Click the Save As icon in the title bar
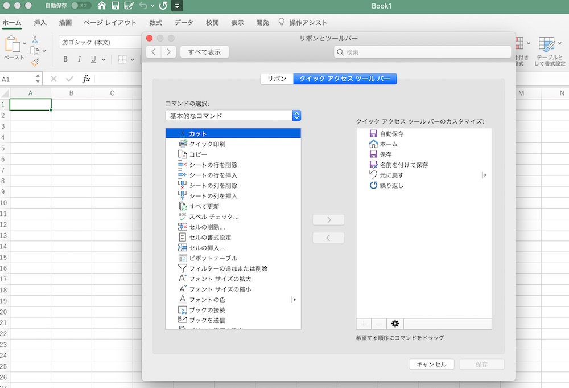Screen dimensions: 569x388 click(x=129, y=6)
